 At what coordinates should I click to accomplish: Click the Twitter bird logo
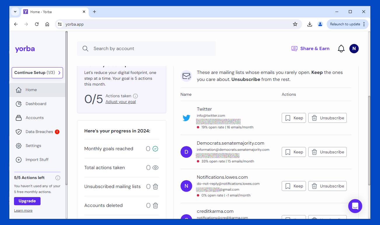pyautogui.click(x=186, y=118)
